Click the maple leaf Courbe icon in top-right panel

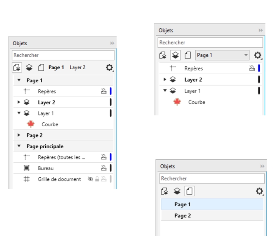177,102
